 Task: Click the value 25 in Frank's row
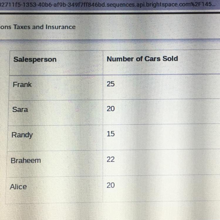pyautogui.click(x=111, y=84)
